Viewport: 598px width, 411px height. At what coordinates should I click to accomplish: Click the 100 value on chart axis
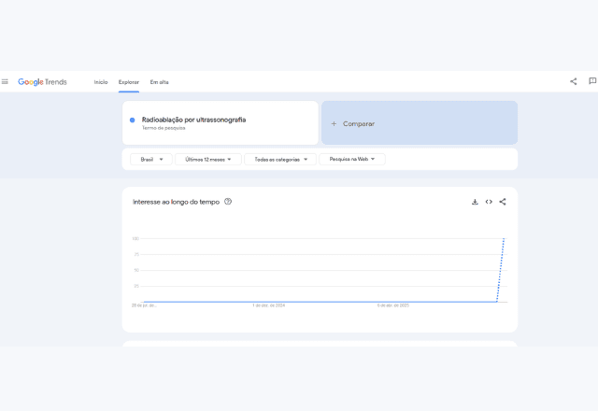pos(135,239)
